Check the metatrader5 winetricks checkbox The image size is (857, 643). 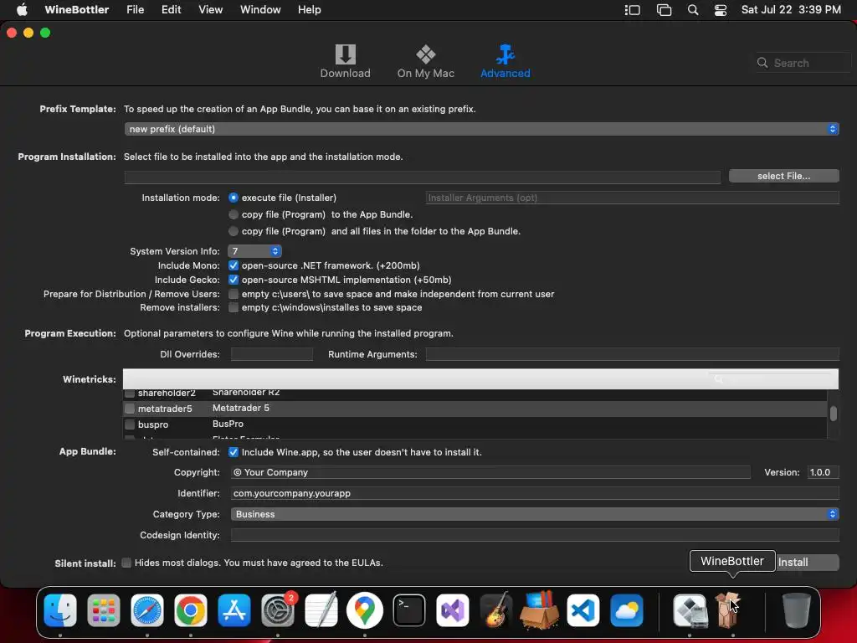130,409
